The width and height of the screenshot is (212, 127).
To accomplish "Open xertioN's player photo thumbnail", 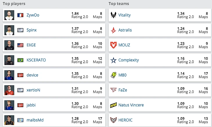I will 9,90.
